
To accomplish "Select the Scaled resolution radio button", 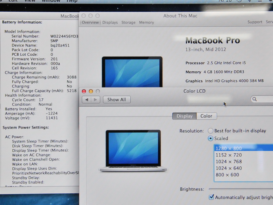I will tap(211, 138).
